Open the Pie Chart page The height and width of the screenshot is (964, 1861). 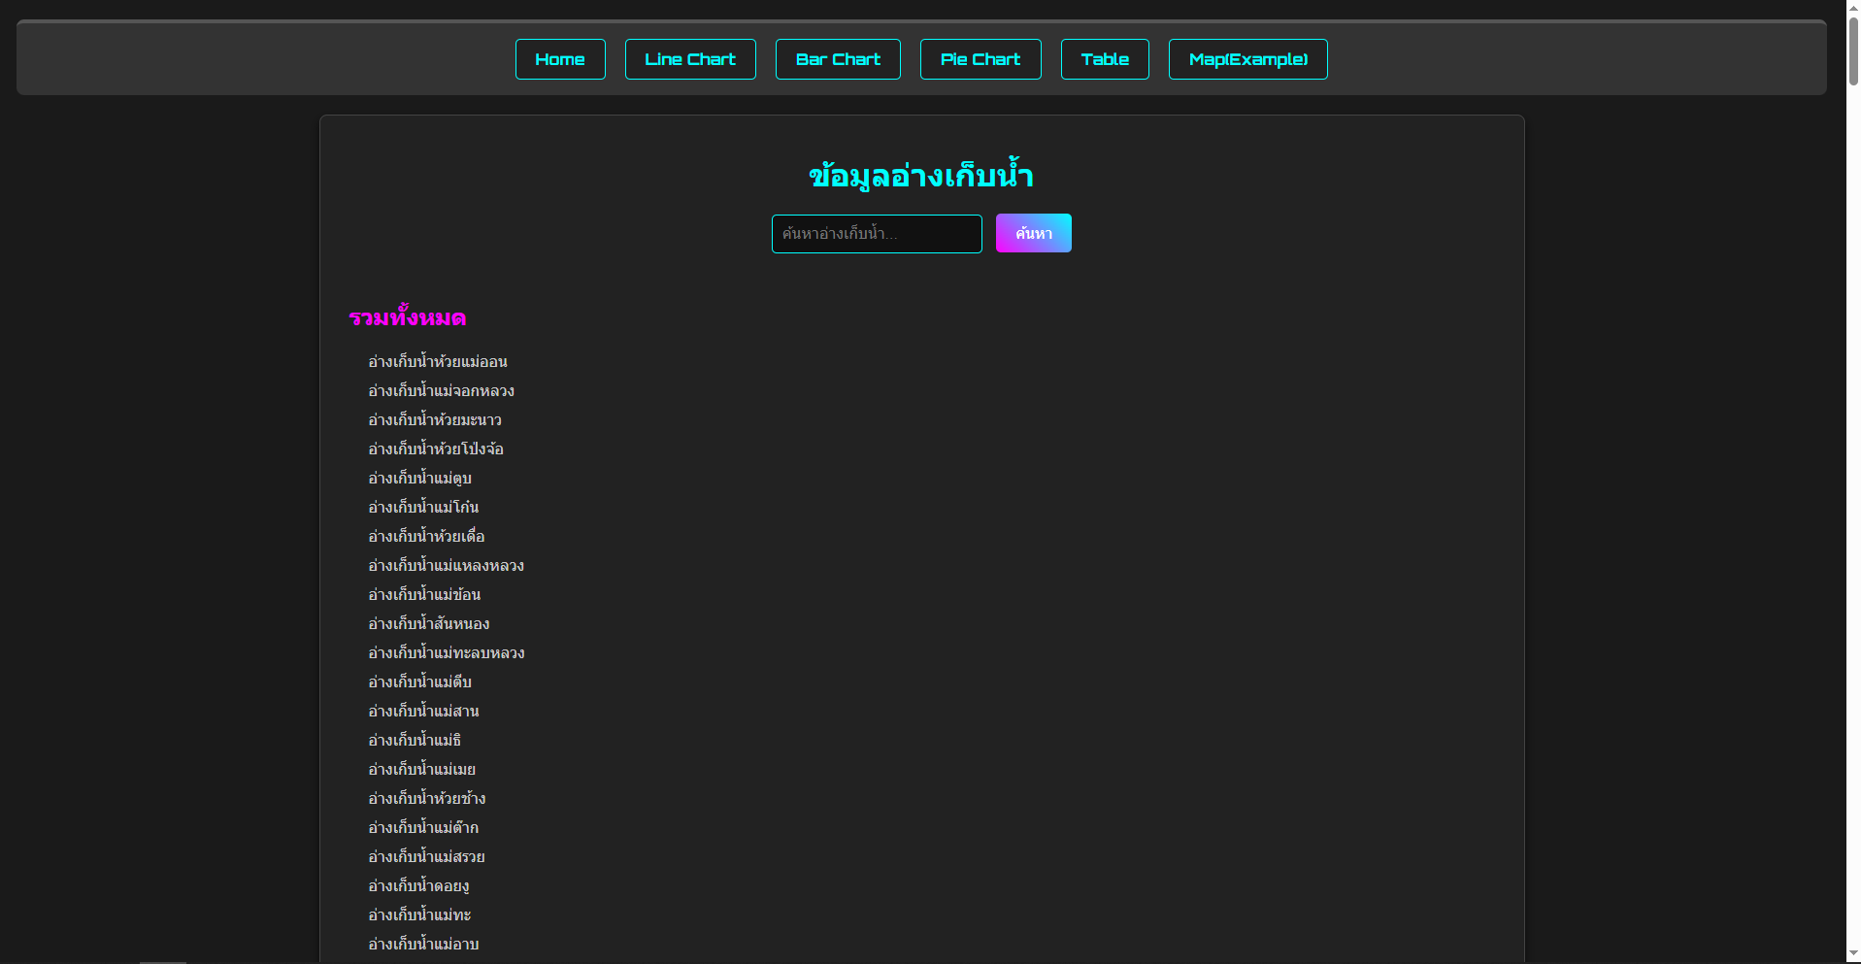(980, 59)
